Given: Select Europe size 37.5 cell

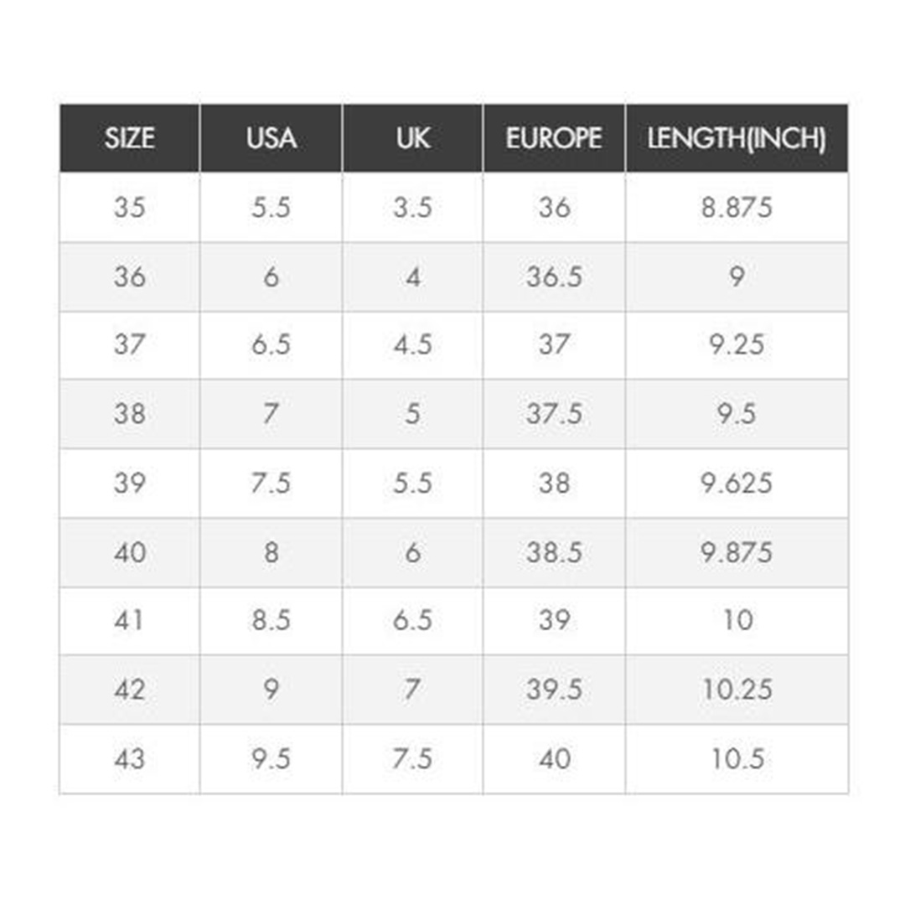Looking at the screenshot, I should pos(554,414).
